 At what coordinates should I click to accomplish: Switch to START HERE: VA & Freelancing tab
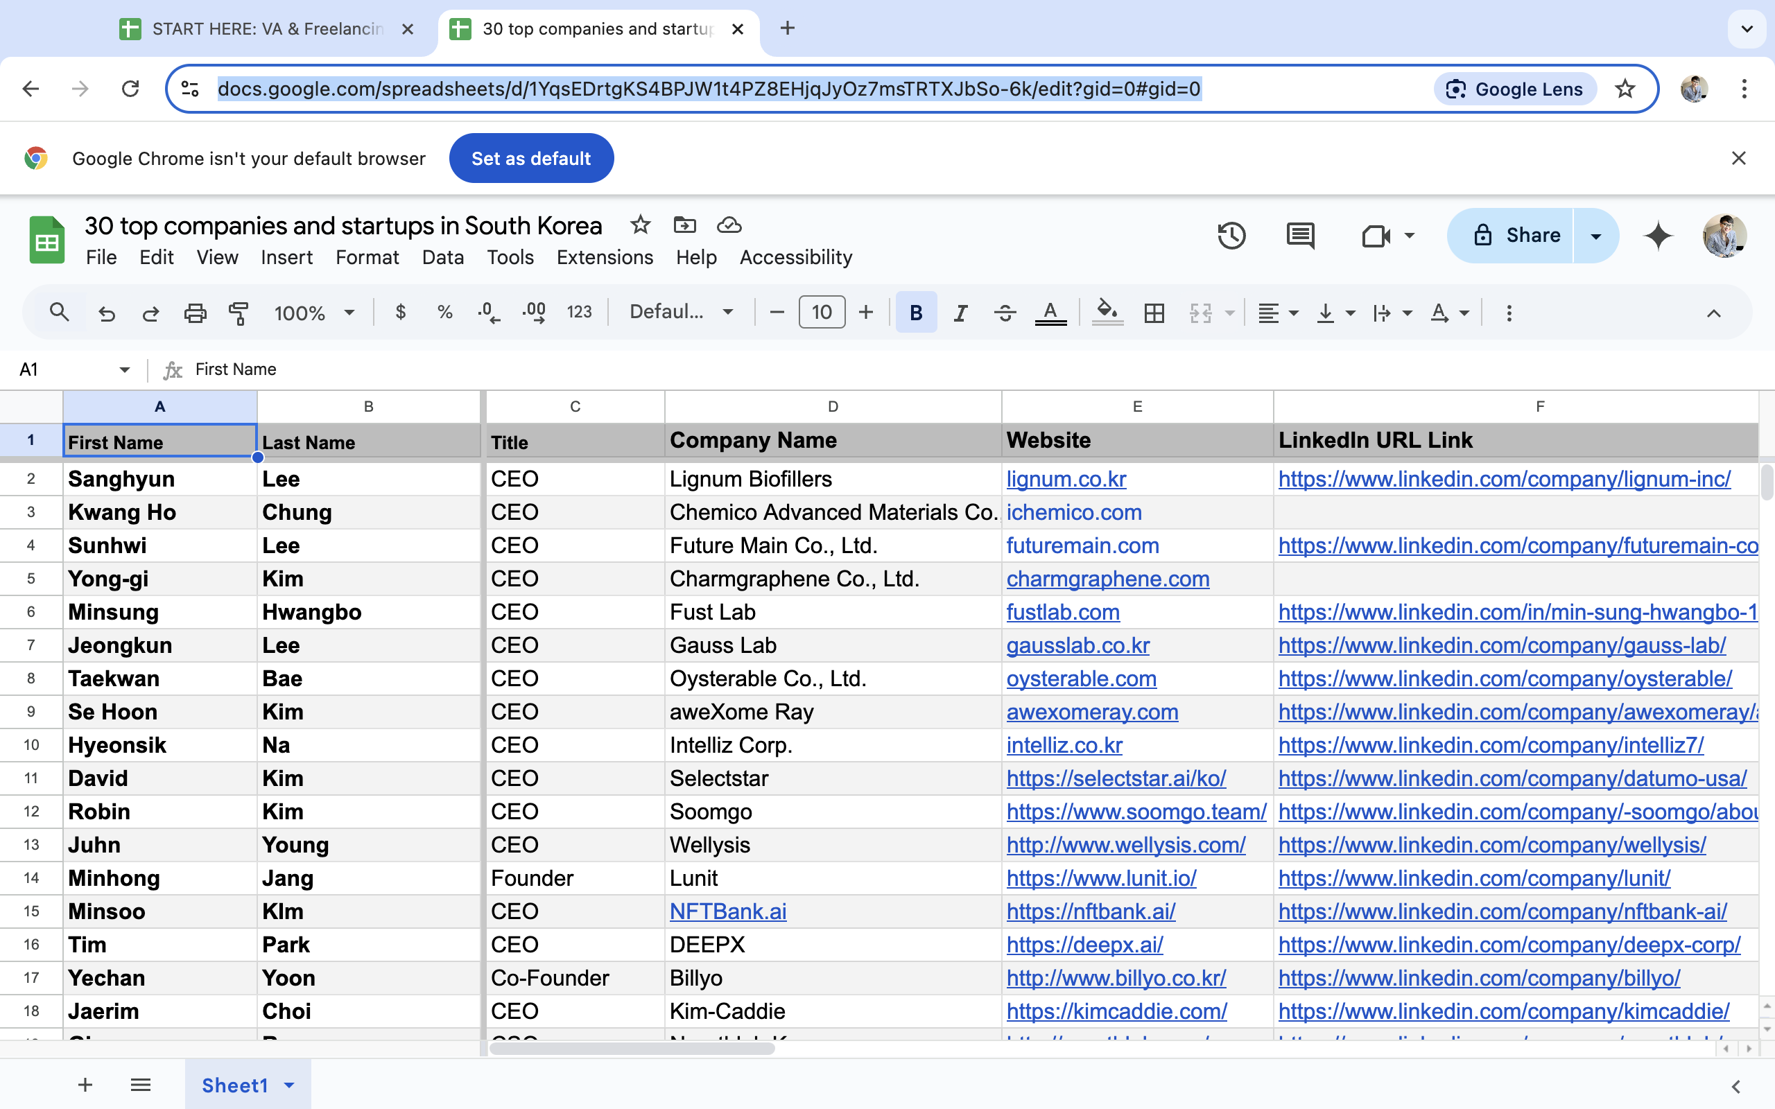(268, 28)
